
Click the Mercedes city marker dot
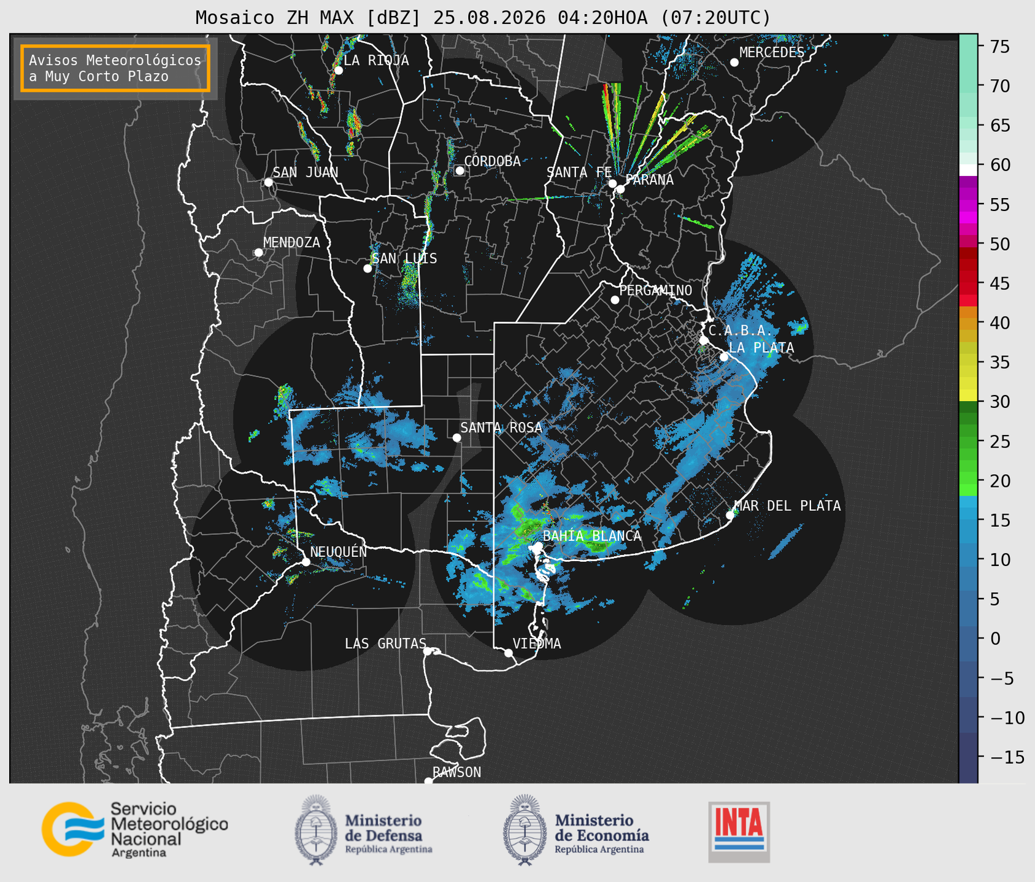(x=734, y=63)
